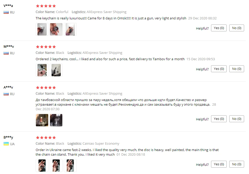Click No on A***v's review
Image resolution: width=249 pixels, height=174 pixels.
236,119
